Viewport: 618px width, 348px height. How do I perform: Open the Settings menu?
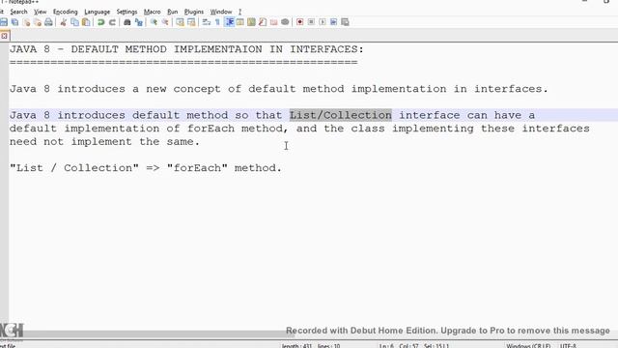(126, 12)
